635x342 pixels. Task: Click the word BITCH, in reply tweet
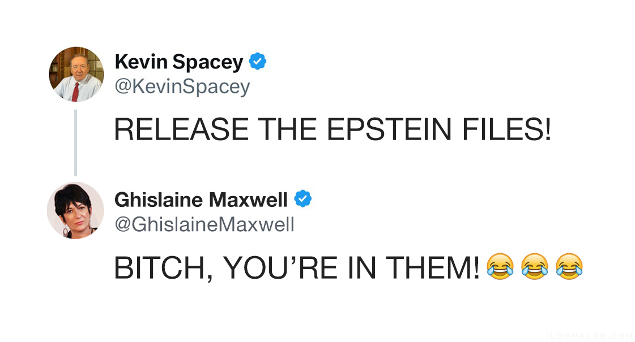coord(164,267)
